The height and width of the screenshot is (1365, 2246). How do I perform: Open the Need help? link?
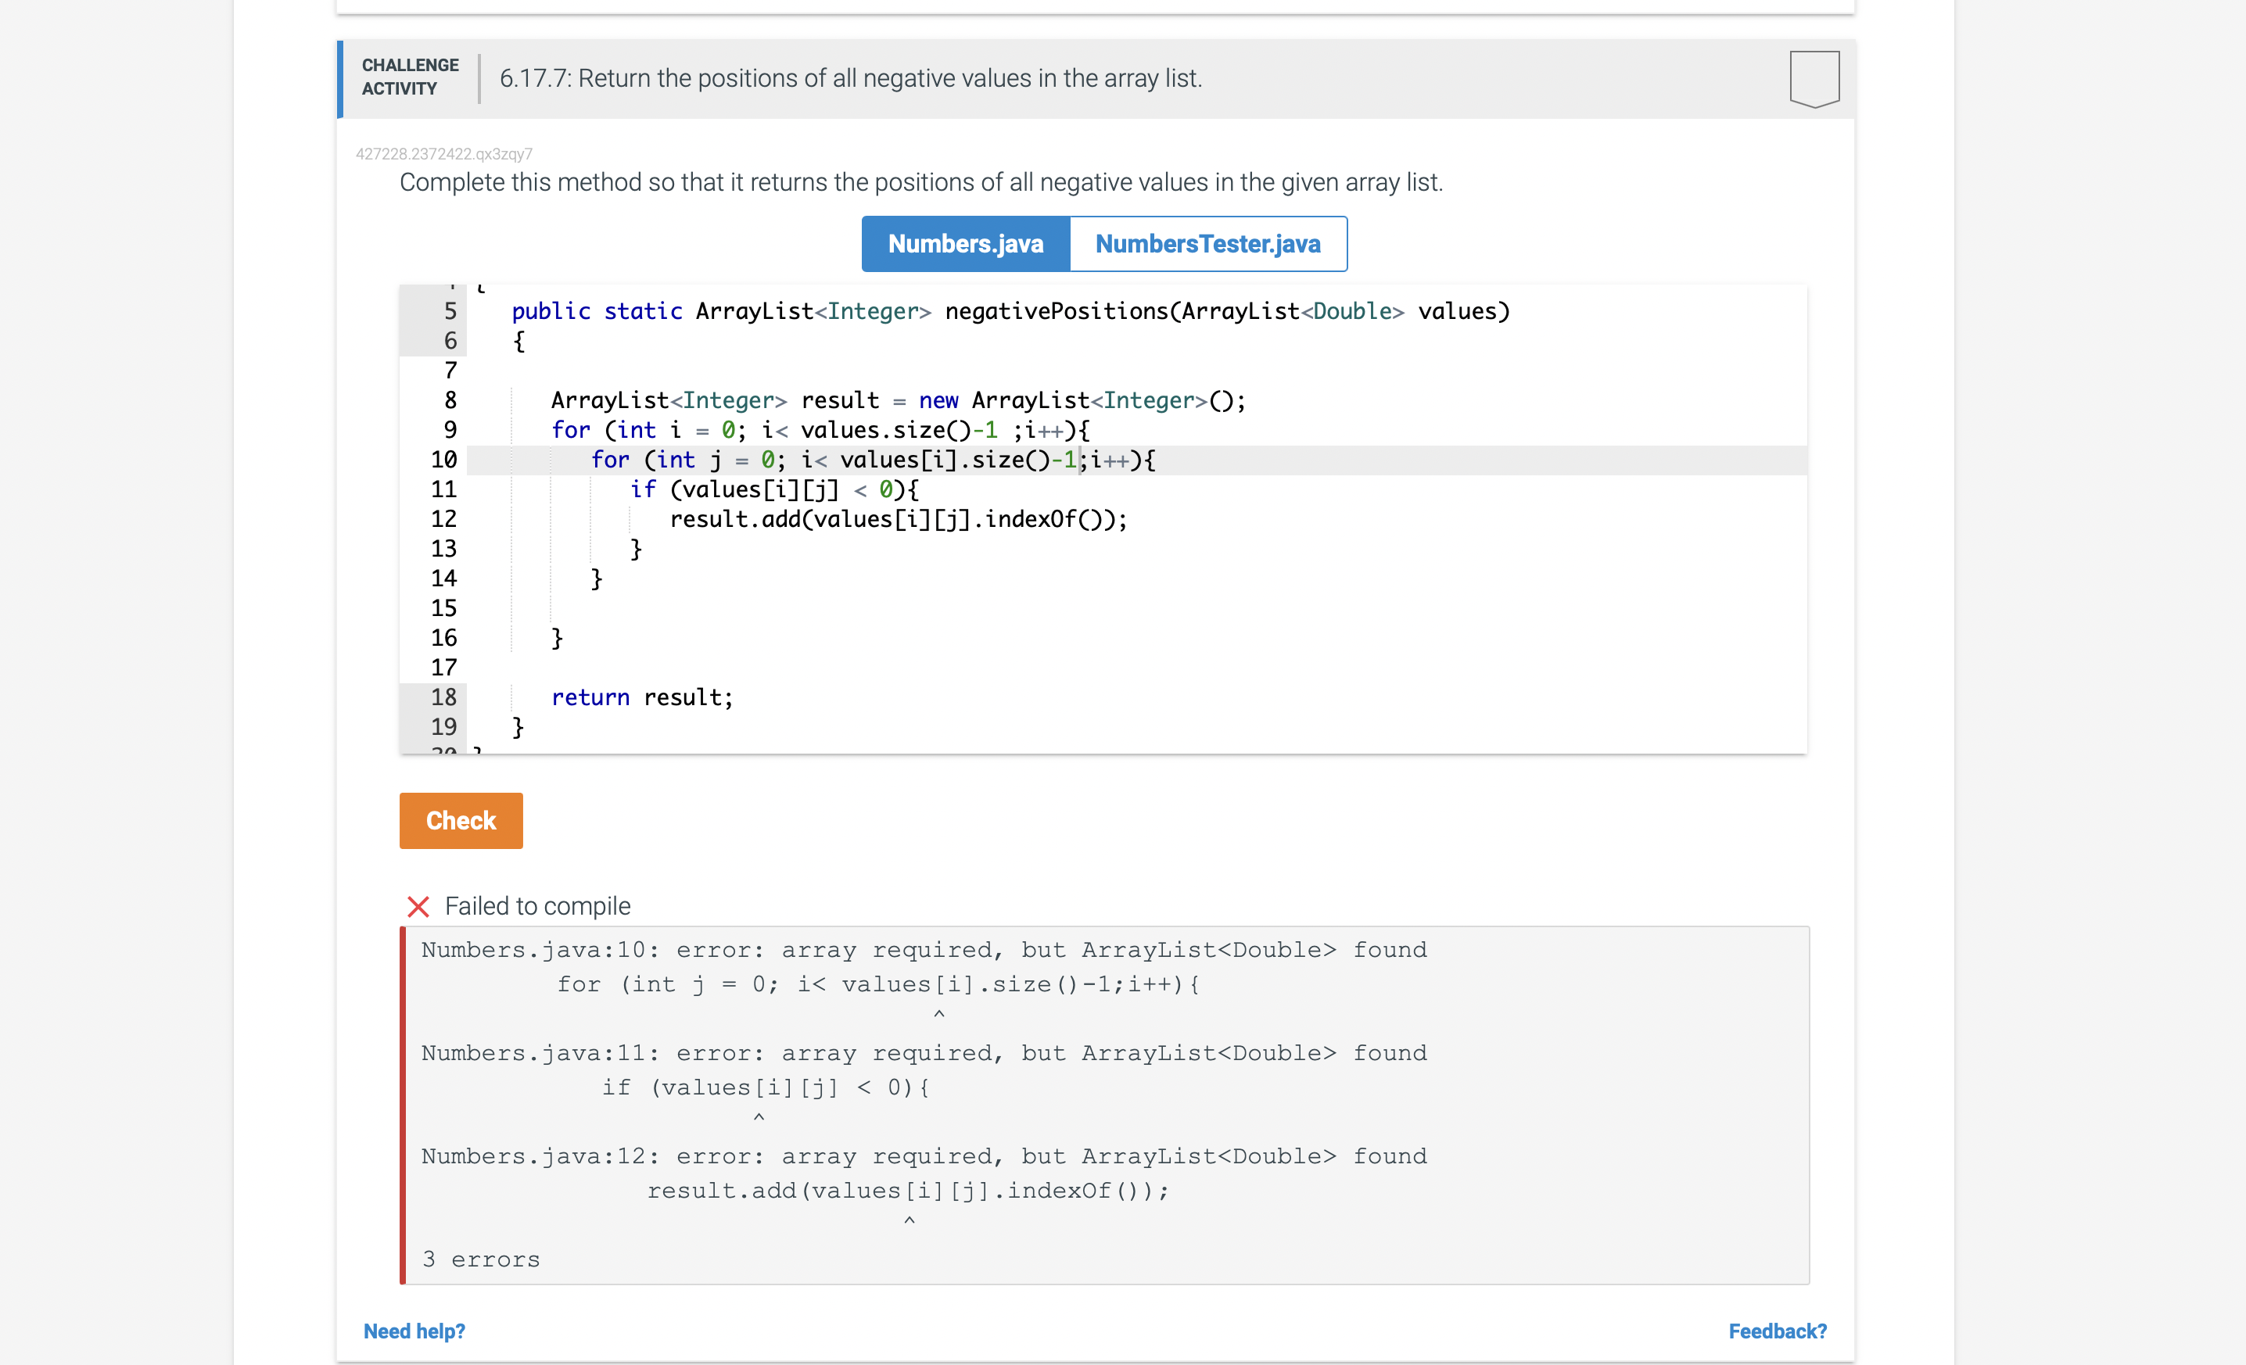pyautogui.click(x=413, y=1331)
